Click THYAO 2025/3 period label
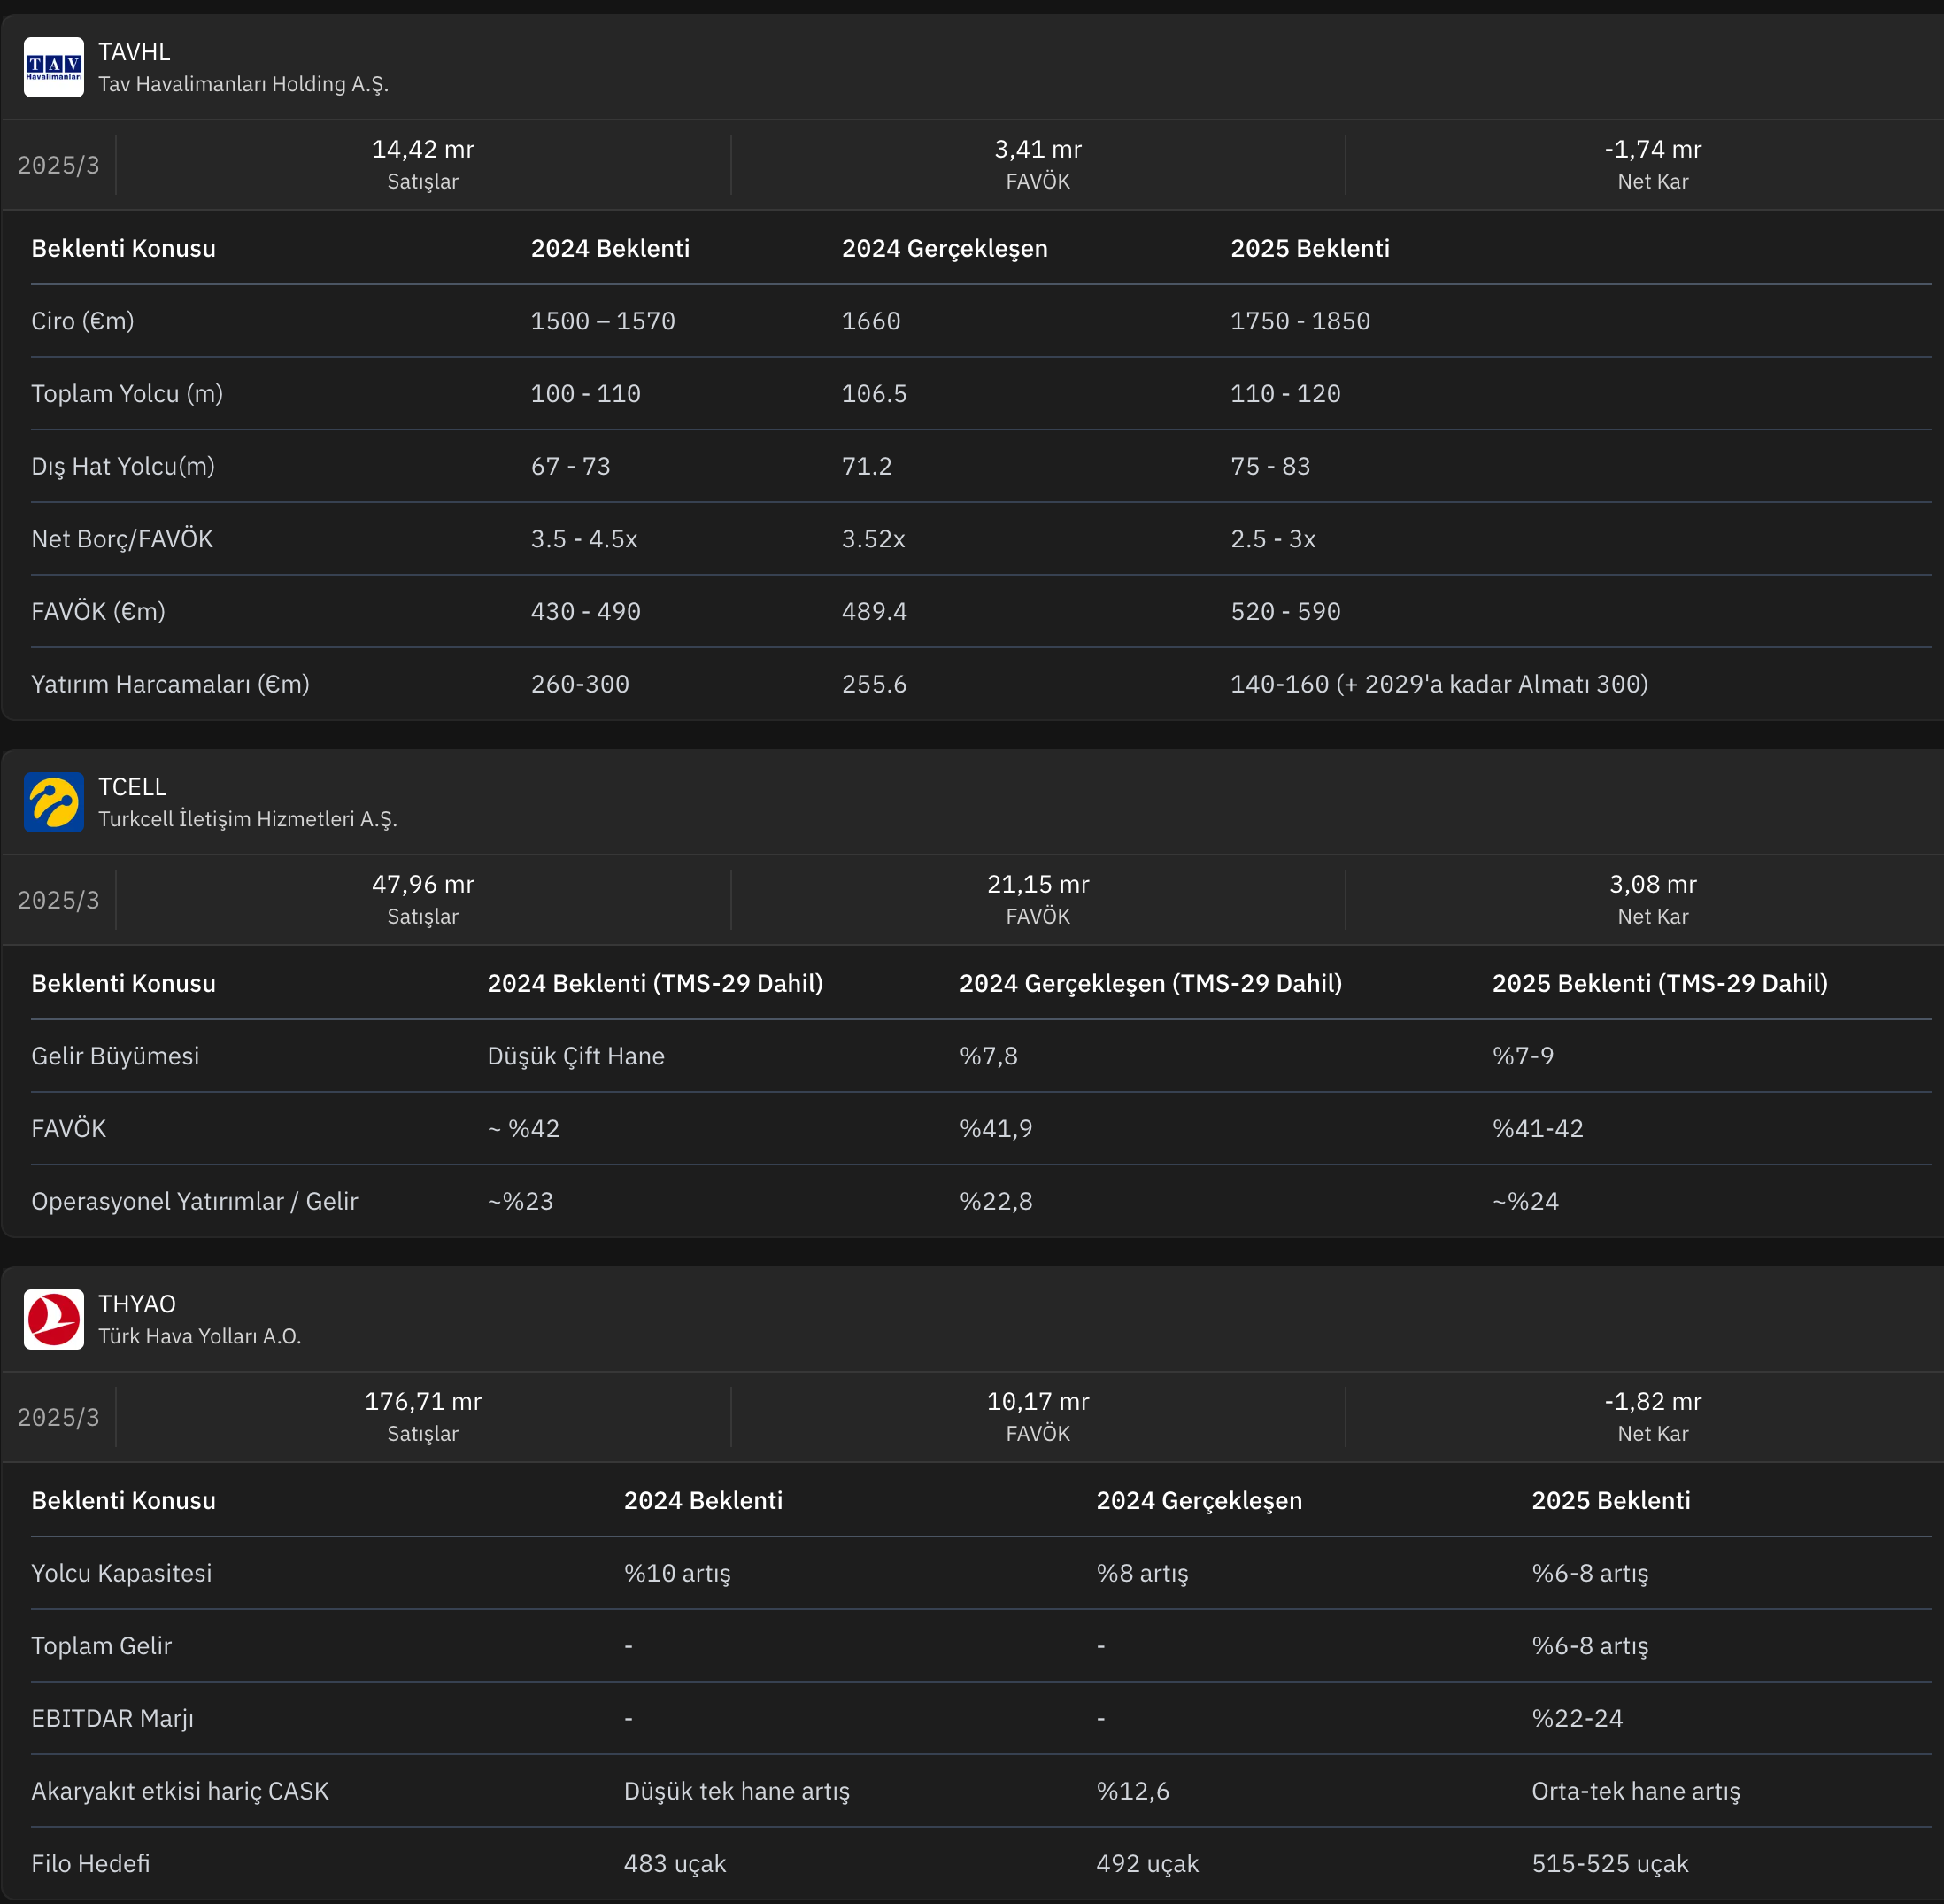Viewport: 1944px width, 1904px height. (59, 1417)
